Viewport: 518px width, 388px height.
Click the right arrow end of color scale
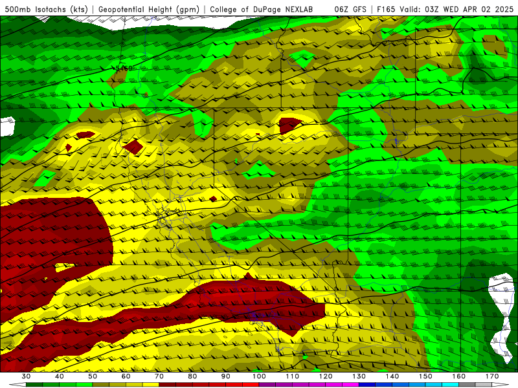pyautogui.click(x=501, y=385)
